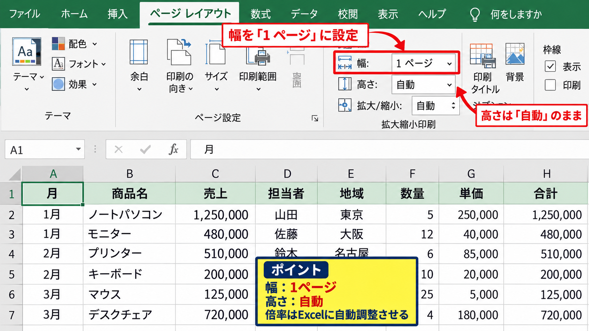Adjust the 拡大/縮小 spinner arrows

(x=453, y=106)
